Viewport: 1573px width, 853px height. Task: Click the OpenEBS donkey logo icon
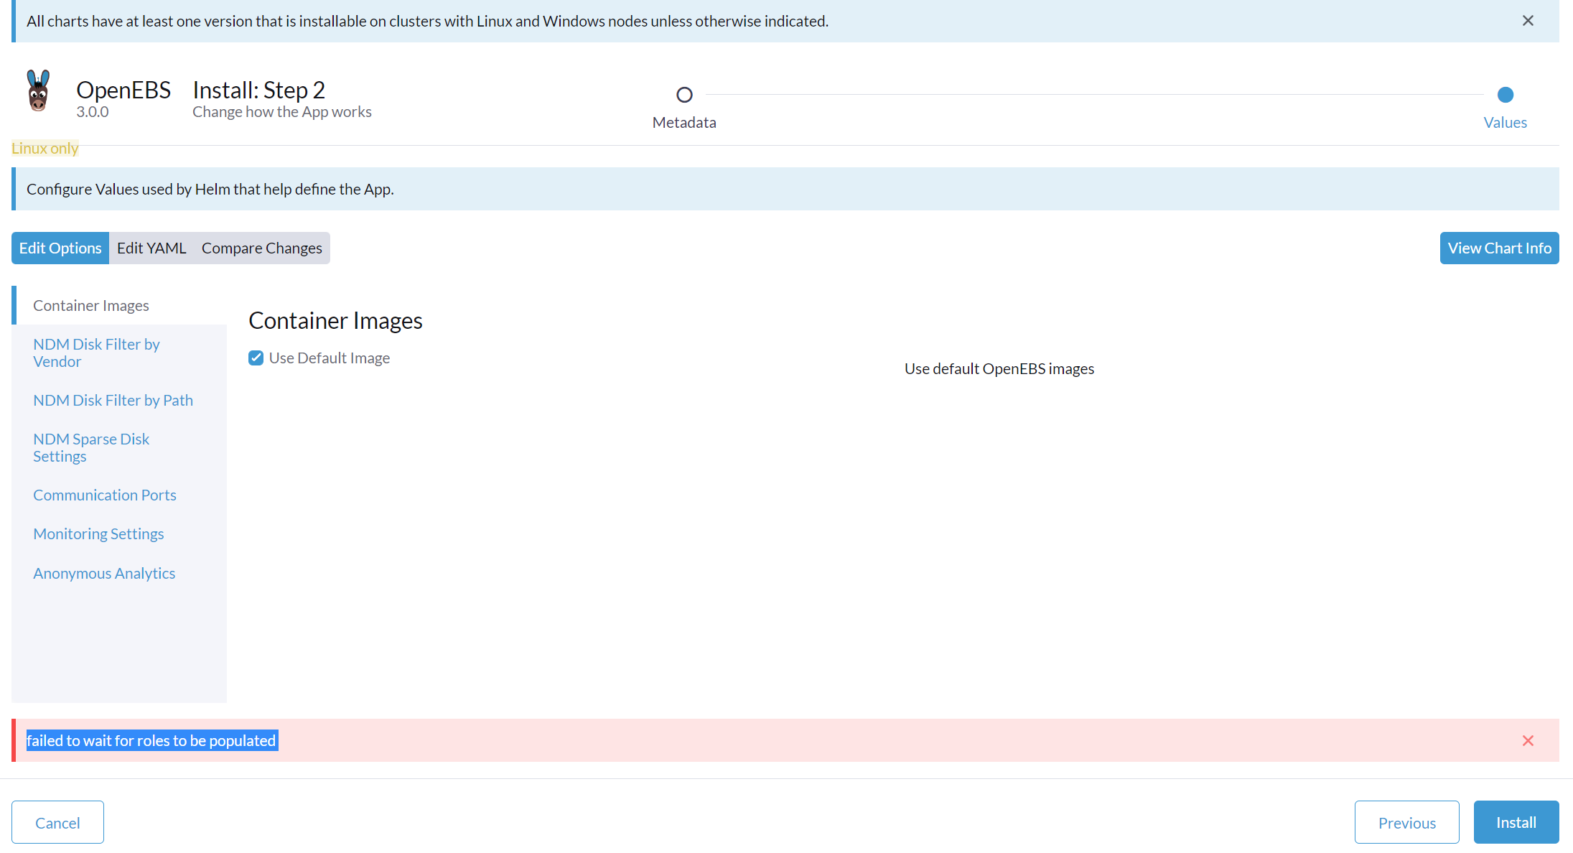point(37,92)
